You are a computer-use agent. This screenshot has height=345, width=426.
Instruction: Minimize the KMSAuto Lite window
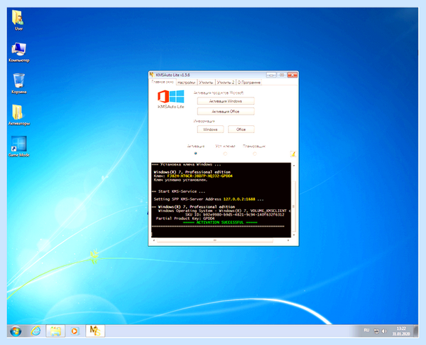271,75
